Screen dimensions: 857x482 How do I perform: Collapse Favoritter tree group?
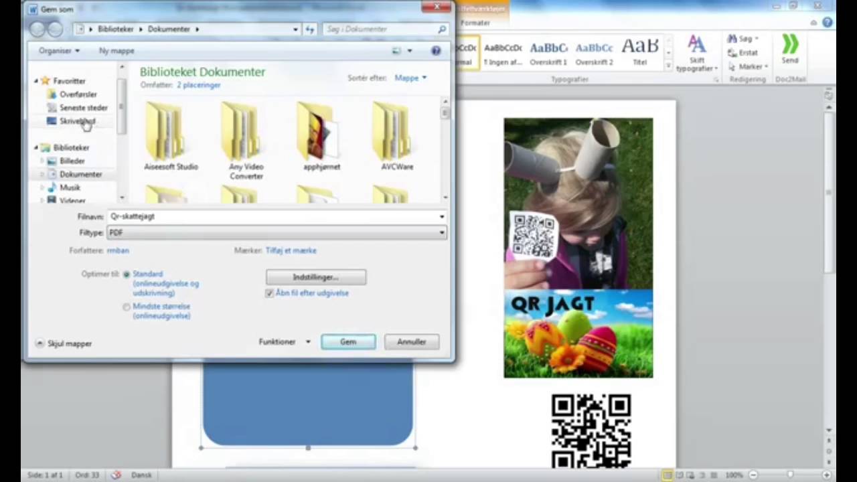(x=36, y=81)
